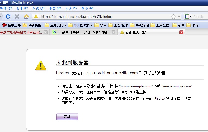Expand the 邮箱 bookmark folder
The height and width of the screenshot is (132, 208).
[192, 25]
